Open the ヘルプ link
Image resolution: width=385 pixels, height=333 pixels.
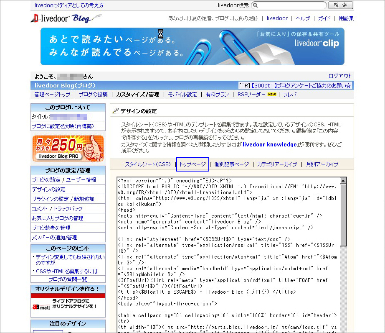click(303, 18)
